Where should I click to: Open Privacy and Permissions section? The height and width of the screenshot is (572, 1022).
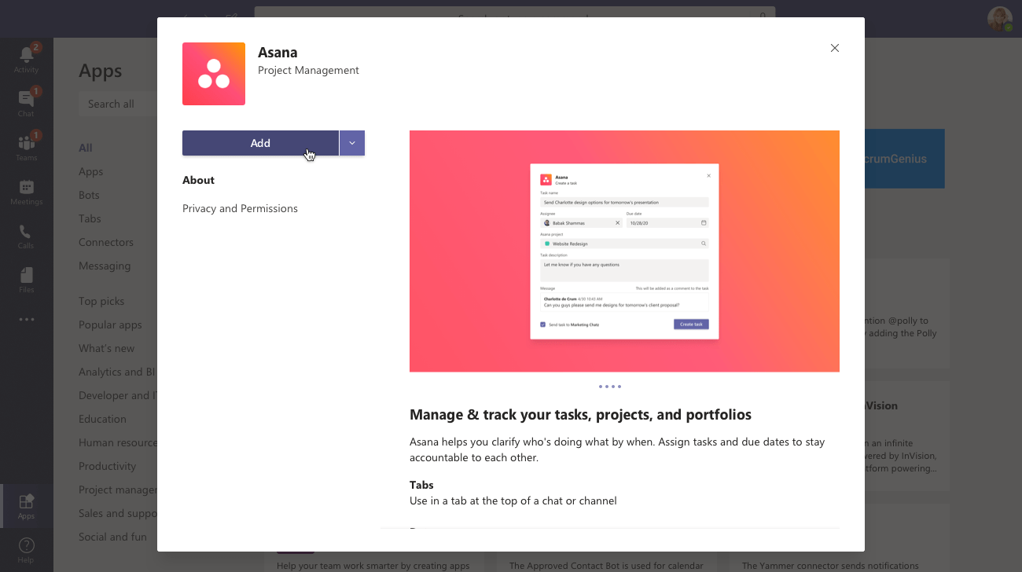coord(240,208)
